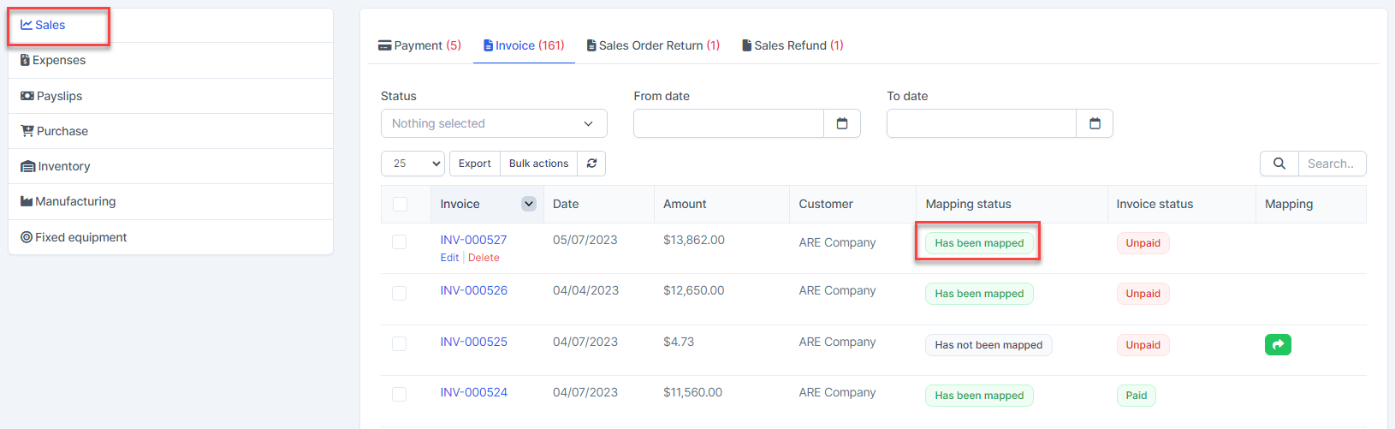Select the checkbox for INV-000525 row
Screen dimensions: 1395x429
pos(400,343)
